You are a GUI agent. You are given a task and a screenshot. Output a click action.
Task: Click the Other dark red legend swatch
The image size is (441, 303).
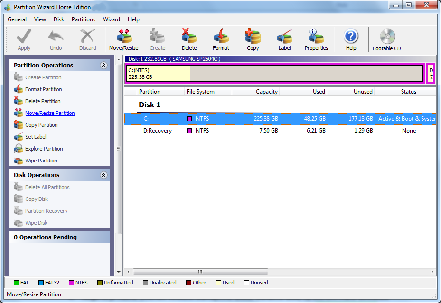pos(189,283)
